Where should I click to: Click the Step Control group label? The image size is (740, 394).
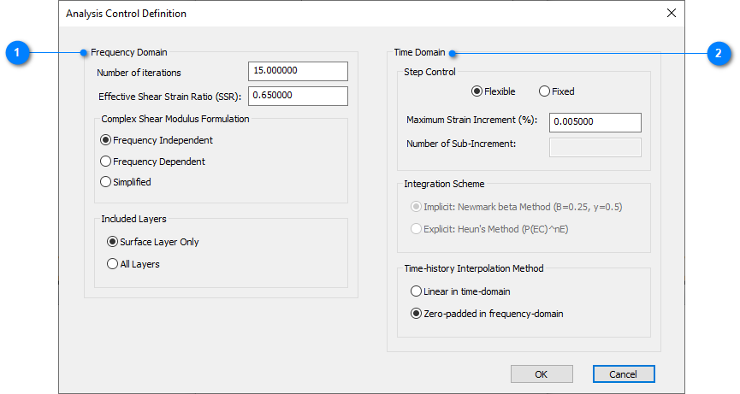(x=429, y=72)
